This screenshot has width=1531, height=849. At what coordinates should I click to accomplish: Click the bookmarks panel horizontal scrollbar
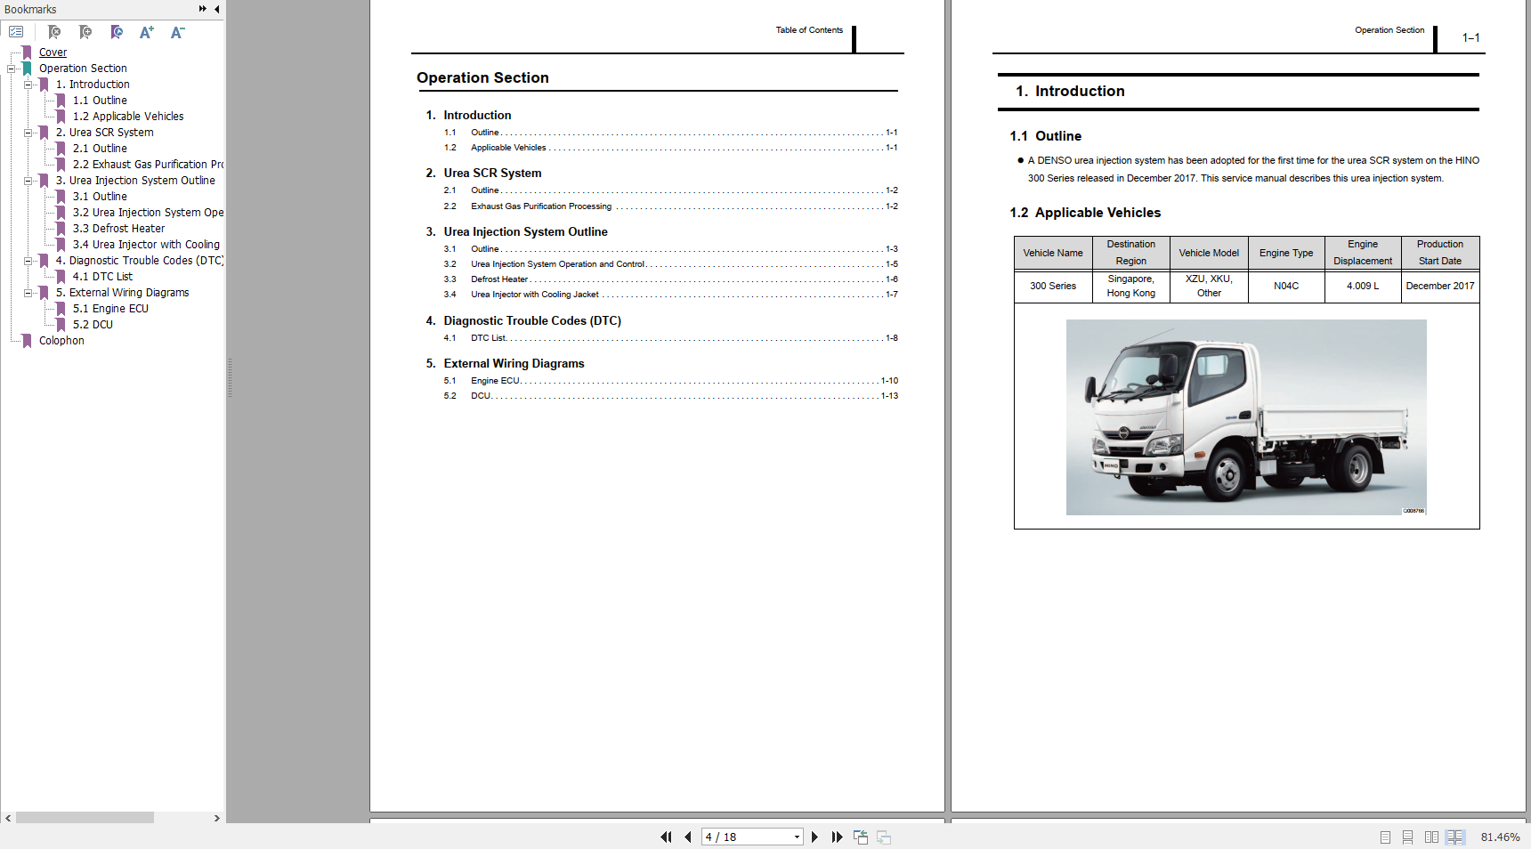pyautogui.click(x=85, y=818)
